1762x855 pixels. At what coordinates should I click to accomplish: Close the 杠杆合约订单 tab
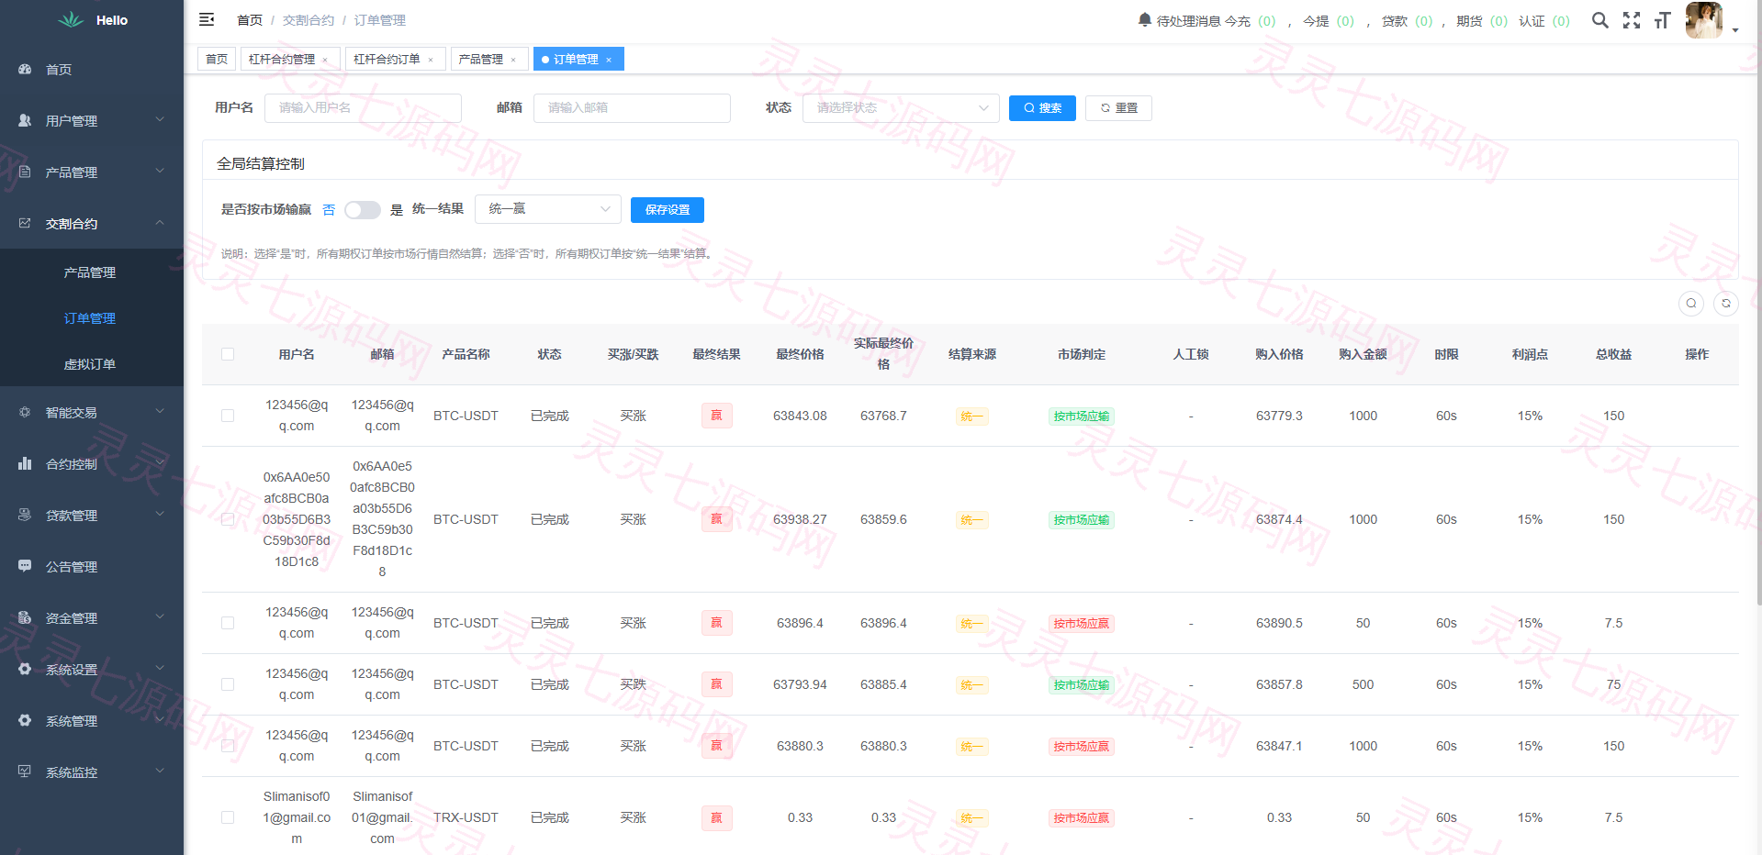coord(431,60)
